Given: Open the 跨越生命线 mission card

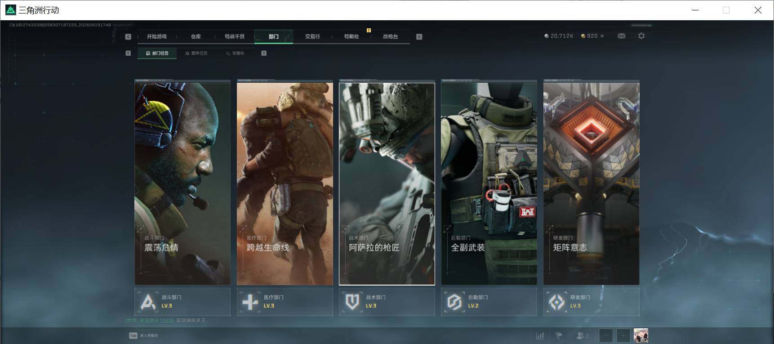Looking at the screenshot, I should tap(285, 183).
